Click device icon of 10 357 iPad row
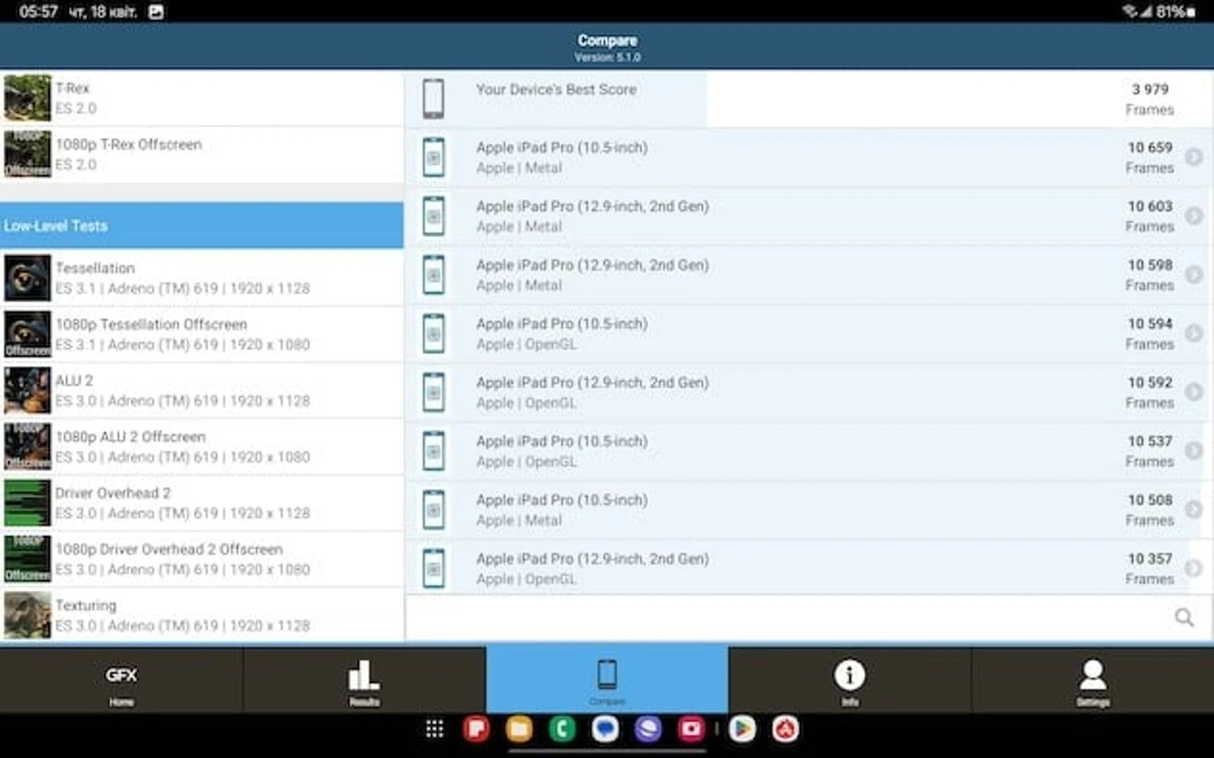 433,568
